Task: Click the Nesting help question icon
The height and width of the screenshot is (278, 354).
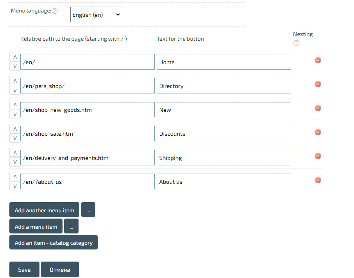Action: (297, 43)
